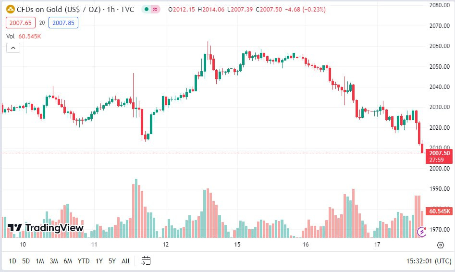Select the 1D time range

[x=12, y=261]
